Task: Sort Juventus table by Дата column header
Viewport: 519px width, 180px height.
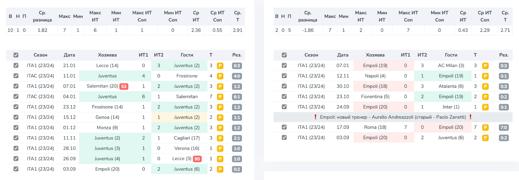Action: (69, 55)
